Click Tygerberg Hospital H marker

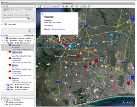pyautogui.click(x=111, y=35)
